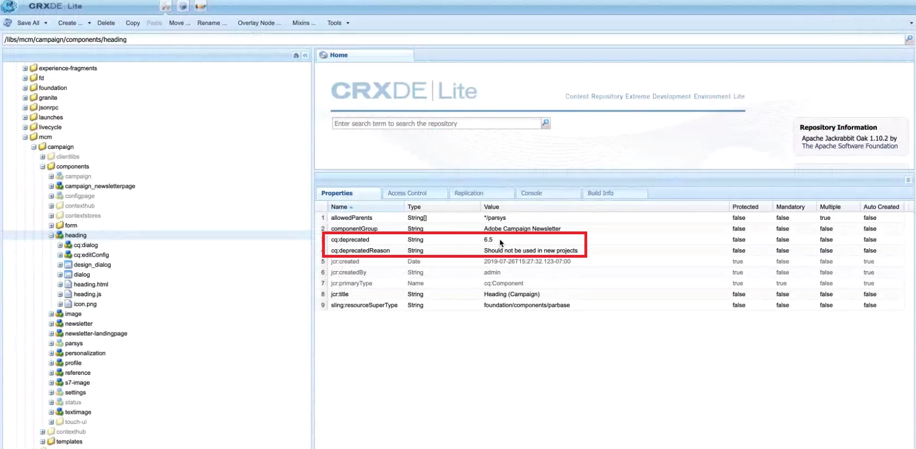Select the cq:editConfig node icon

[68, 255]
